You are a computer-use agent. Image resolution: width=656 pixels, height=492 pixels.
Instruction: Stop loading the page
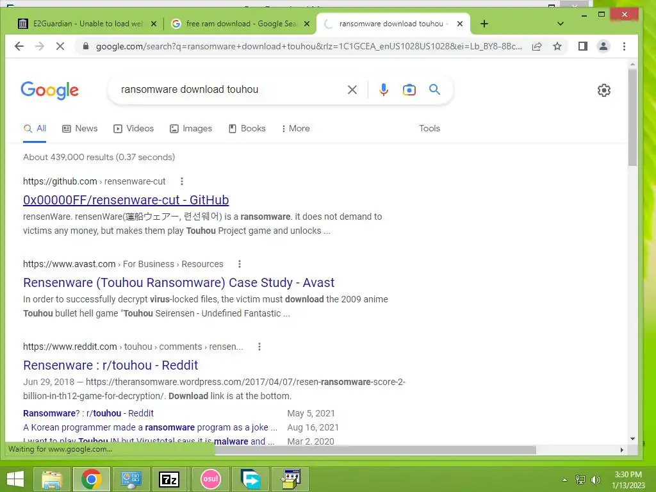60,46
